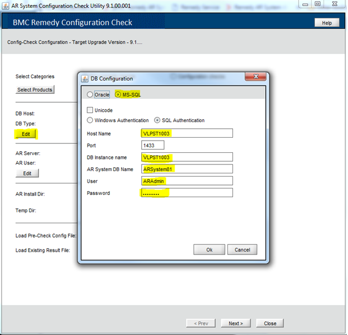This screenshot has height=335, width=348.
Task: Click the 'AR Install Dir:' label
Action: 30,194
